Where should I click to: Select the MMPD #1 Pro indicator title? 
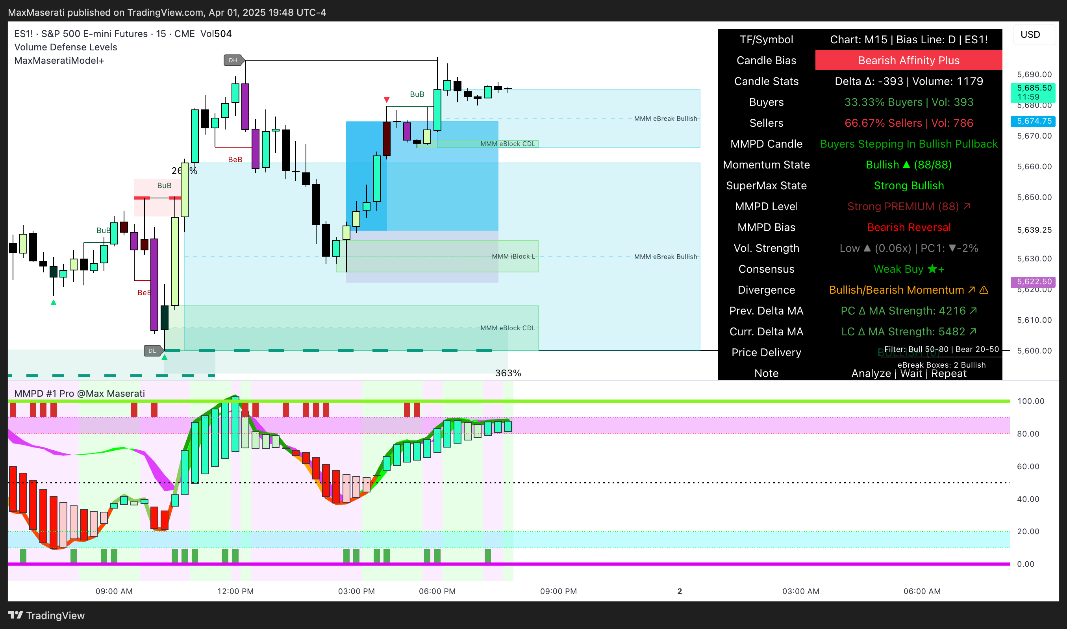[x=80, y=393]
